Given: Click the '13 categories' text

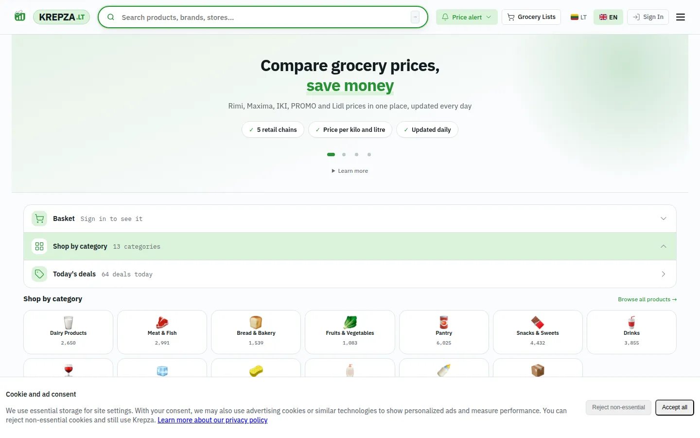Looking at the screenshot, I should point(137,247).
